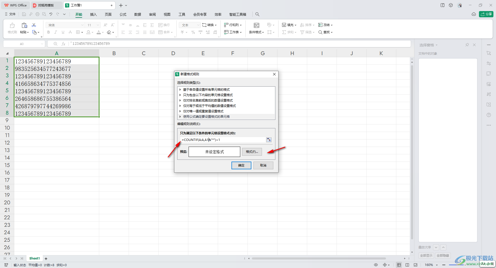Open the font name 宋体 dropdown
Screen dimensions: 496x268
(x=82, y=25)
